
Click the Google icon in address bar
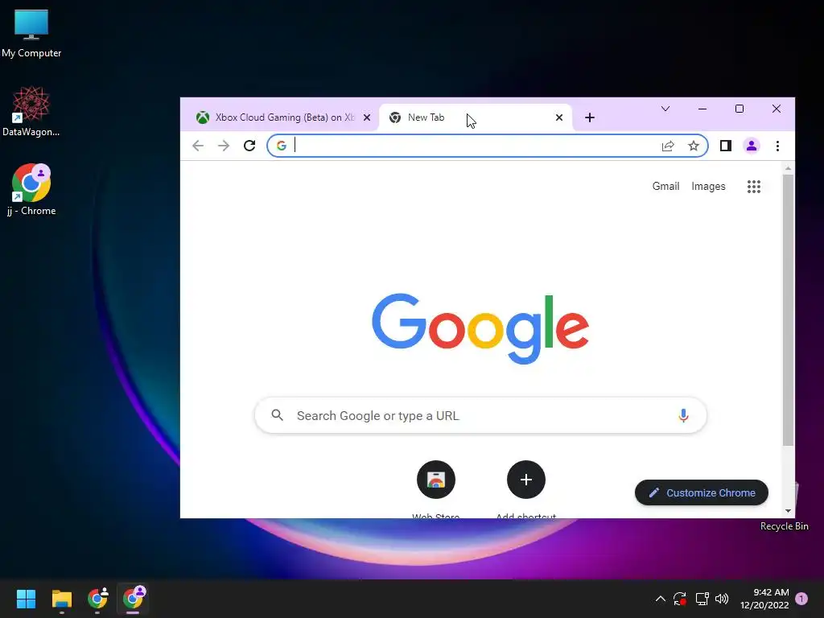tap(282, 146)
